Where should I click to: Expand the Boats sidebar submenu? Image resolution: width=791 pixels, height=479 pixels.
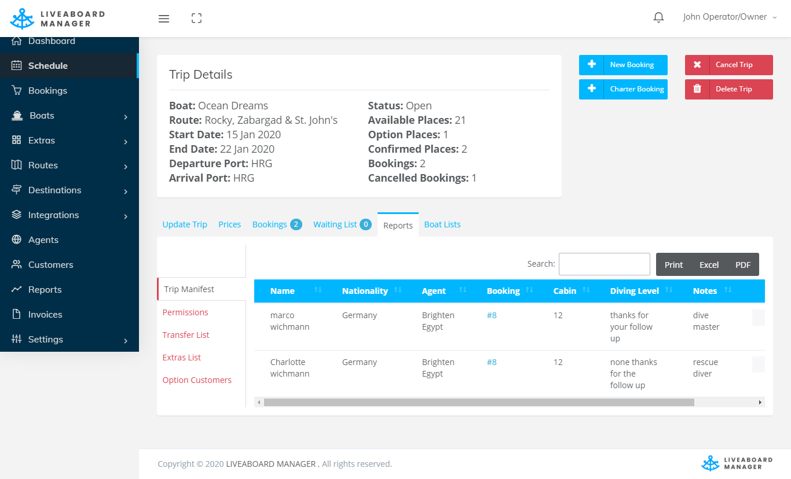tap(126, 116)
